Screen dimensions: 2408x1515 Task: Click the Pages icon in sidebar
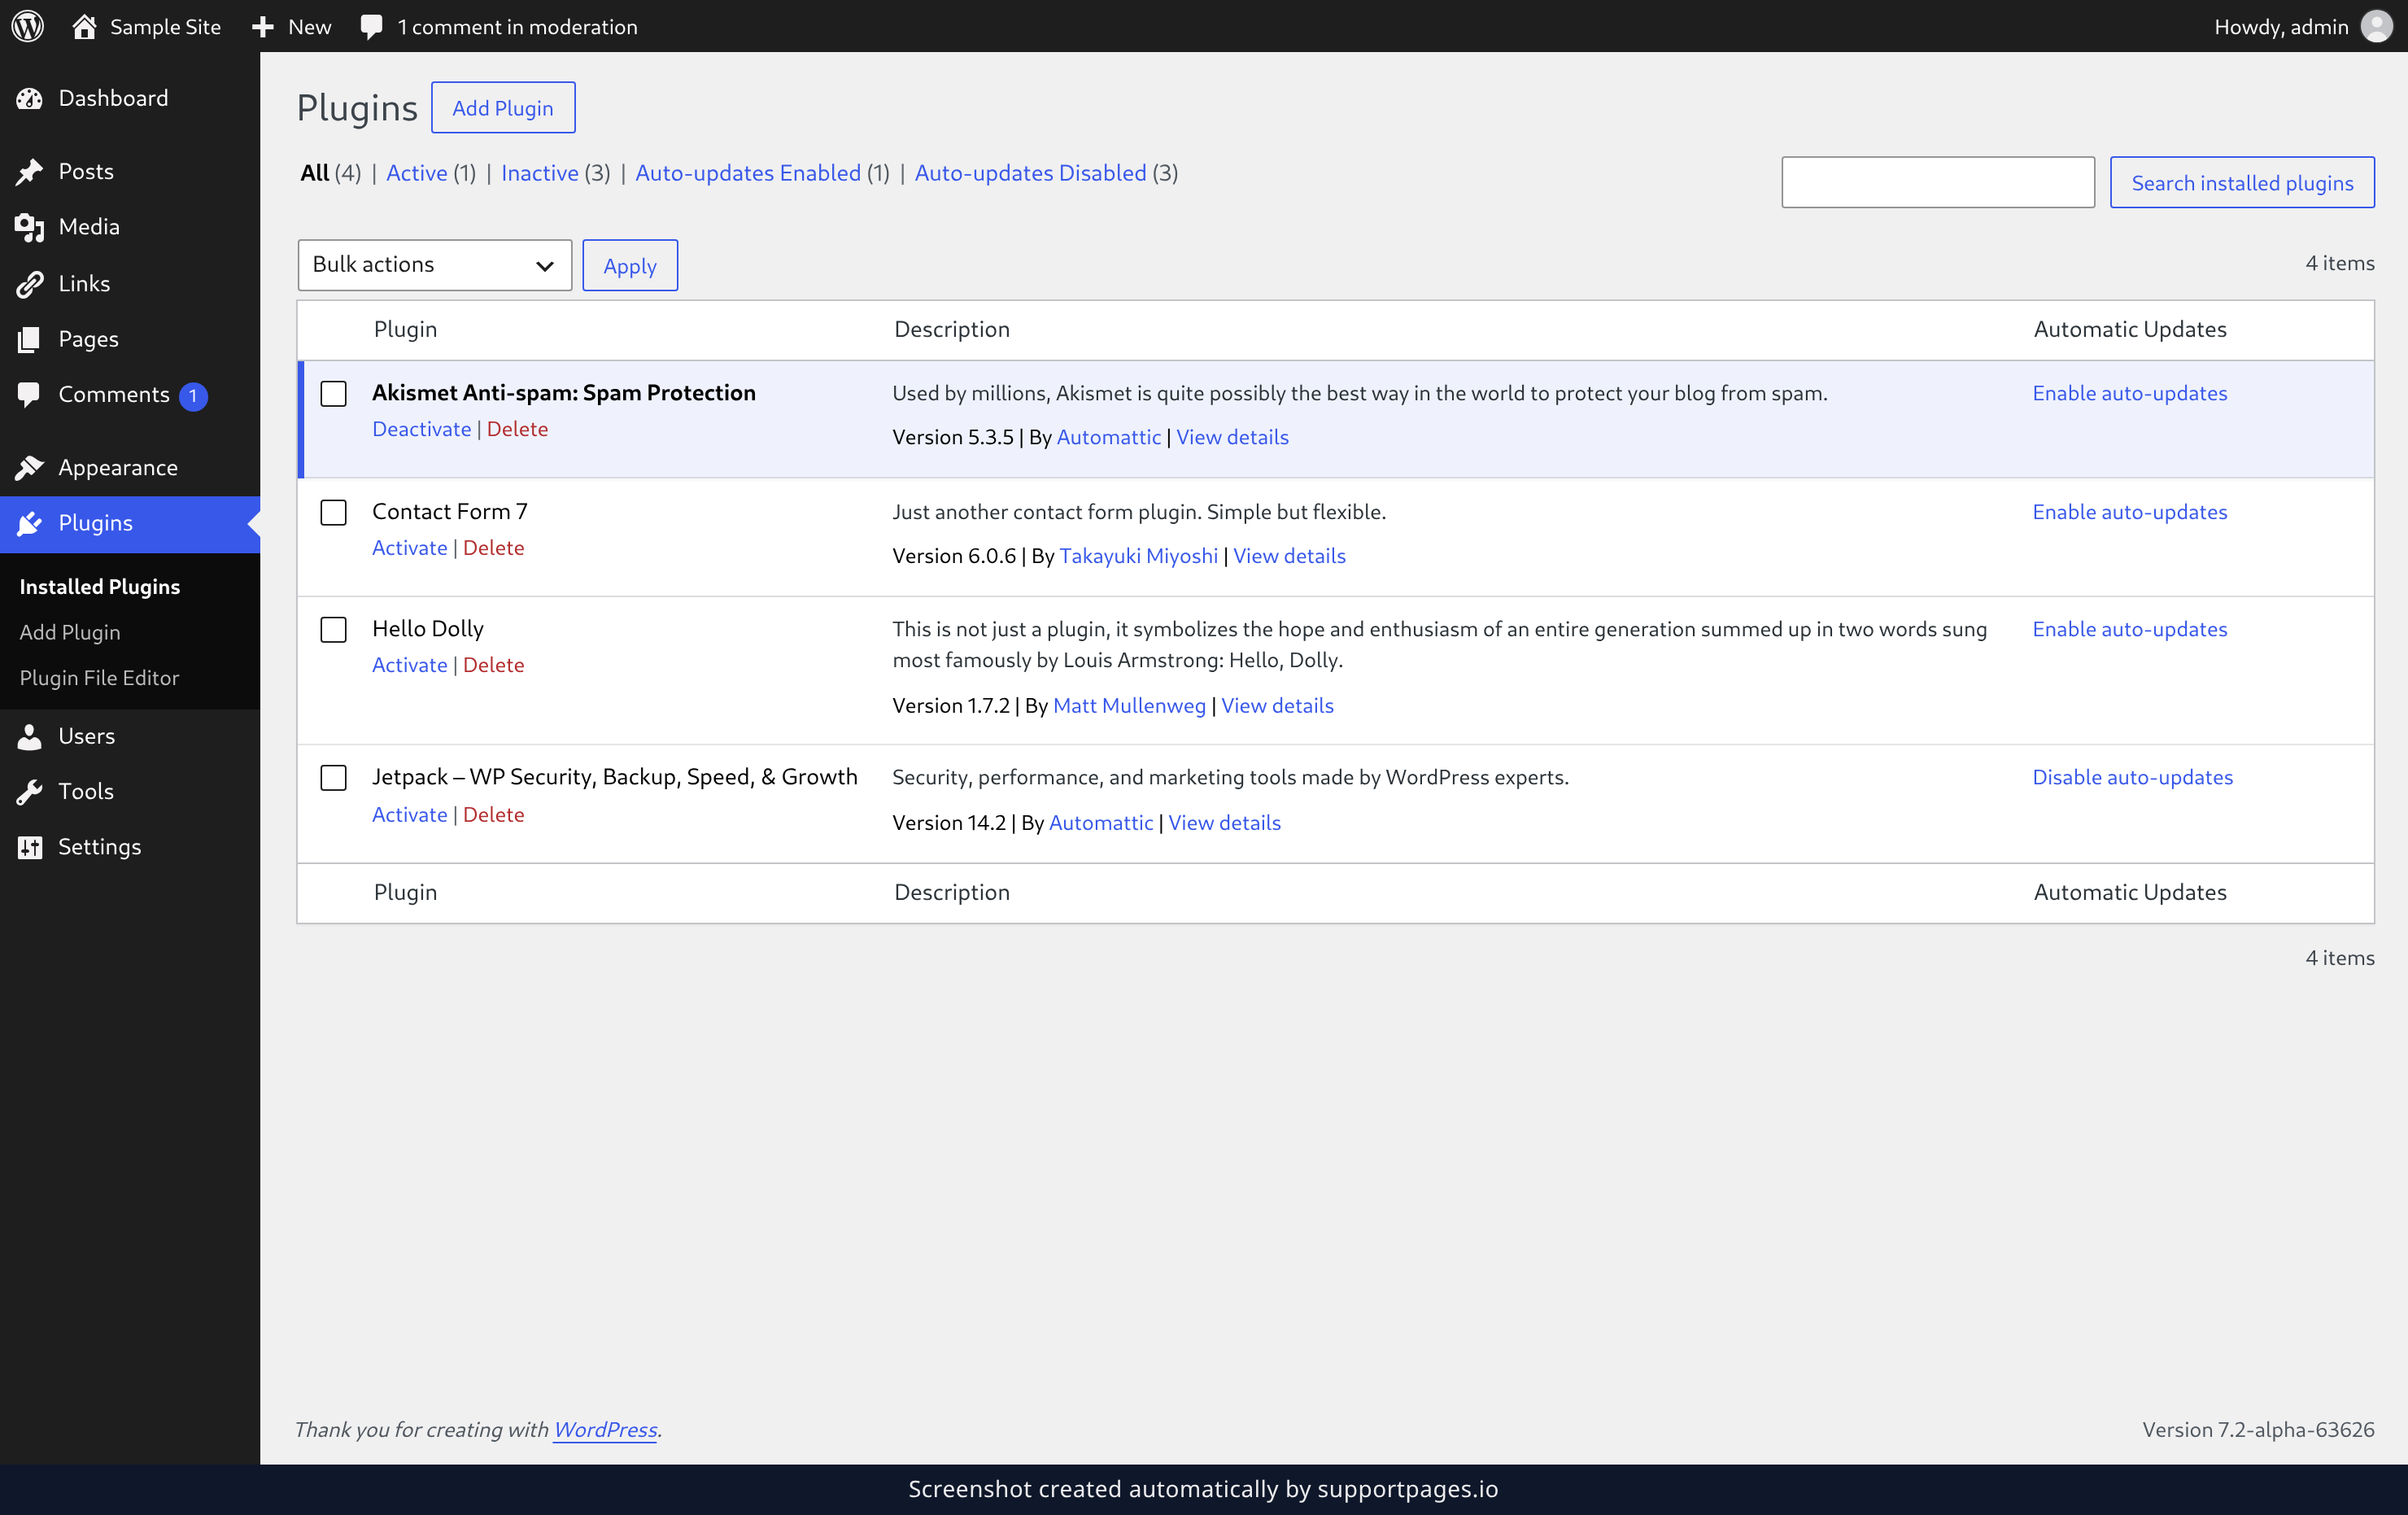tap(30, 339)
